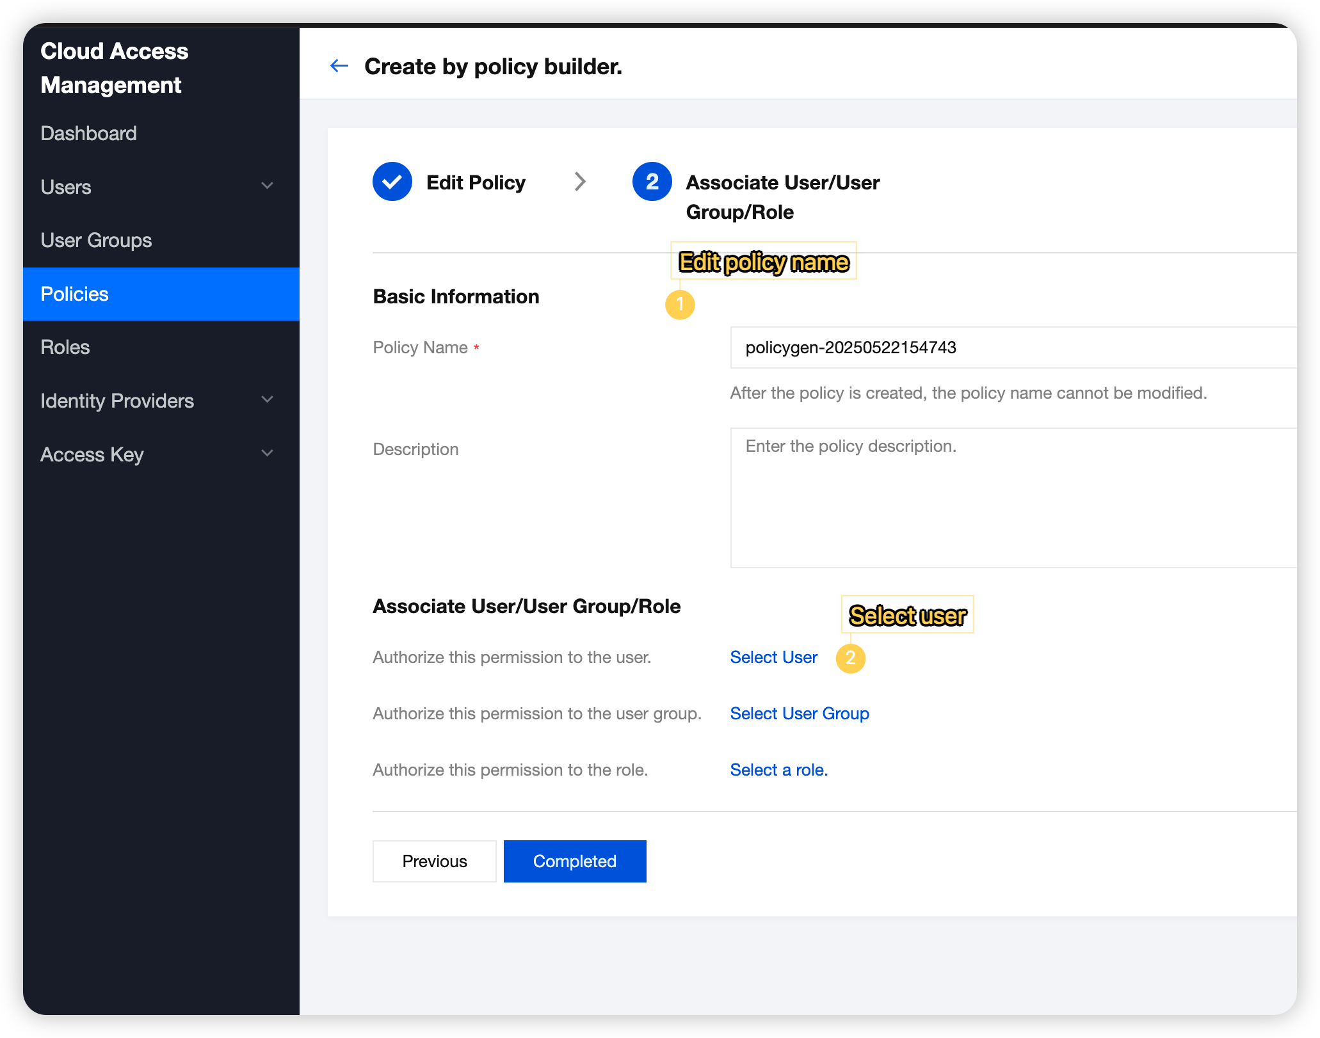Screen dimensions: 1320x1038
Task: Click yellow annotation marker number 1
Action: point(680,305)
